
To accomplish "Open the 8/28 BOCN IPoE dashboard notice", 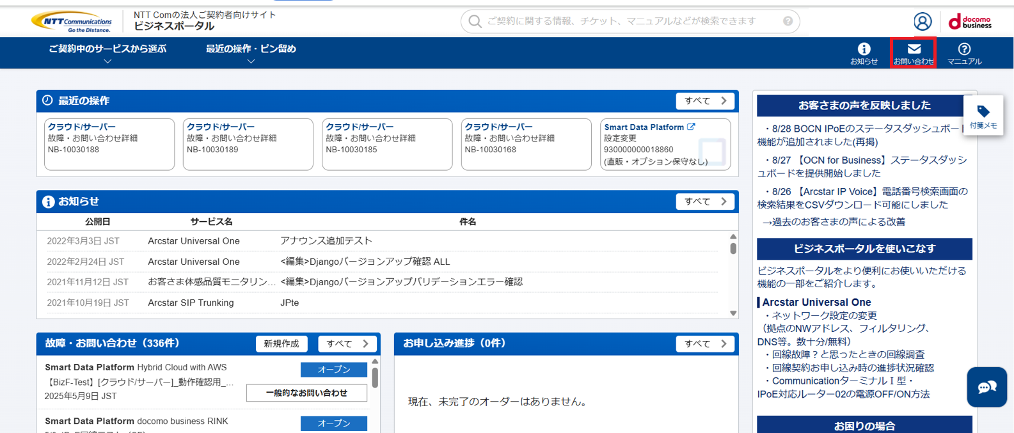I will [x=860, y=135].
